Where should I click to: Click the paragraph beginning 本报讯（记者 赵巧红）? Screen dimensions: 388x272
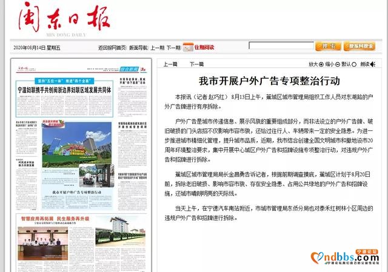[269, 102]
